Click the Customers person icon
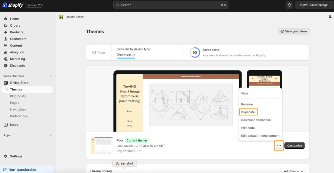The image size is (334, 173). click(6, 39)
